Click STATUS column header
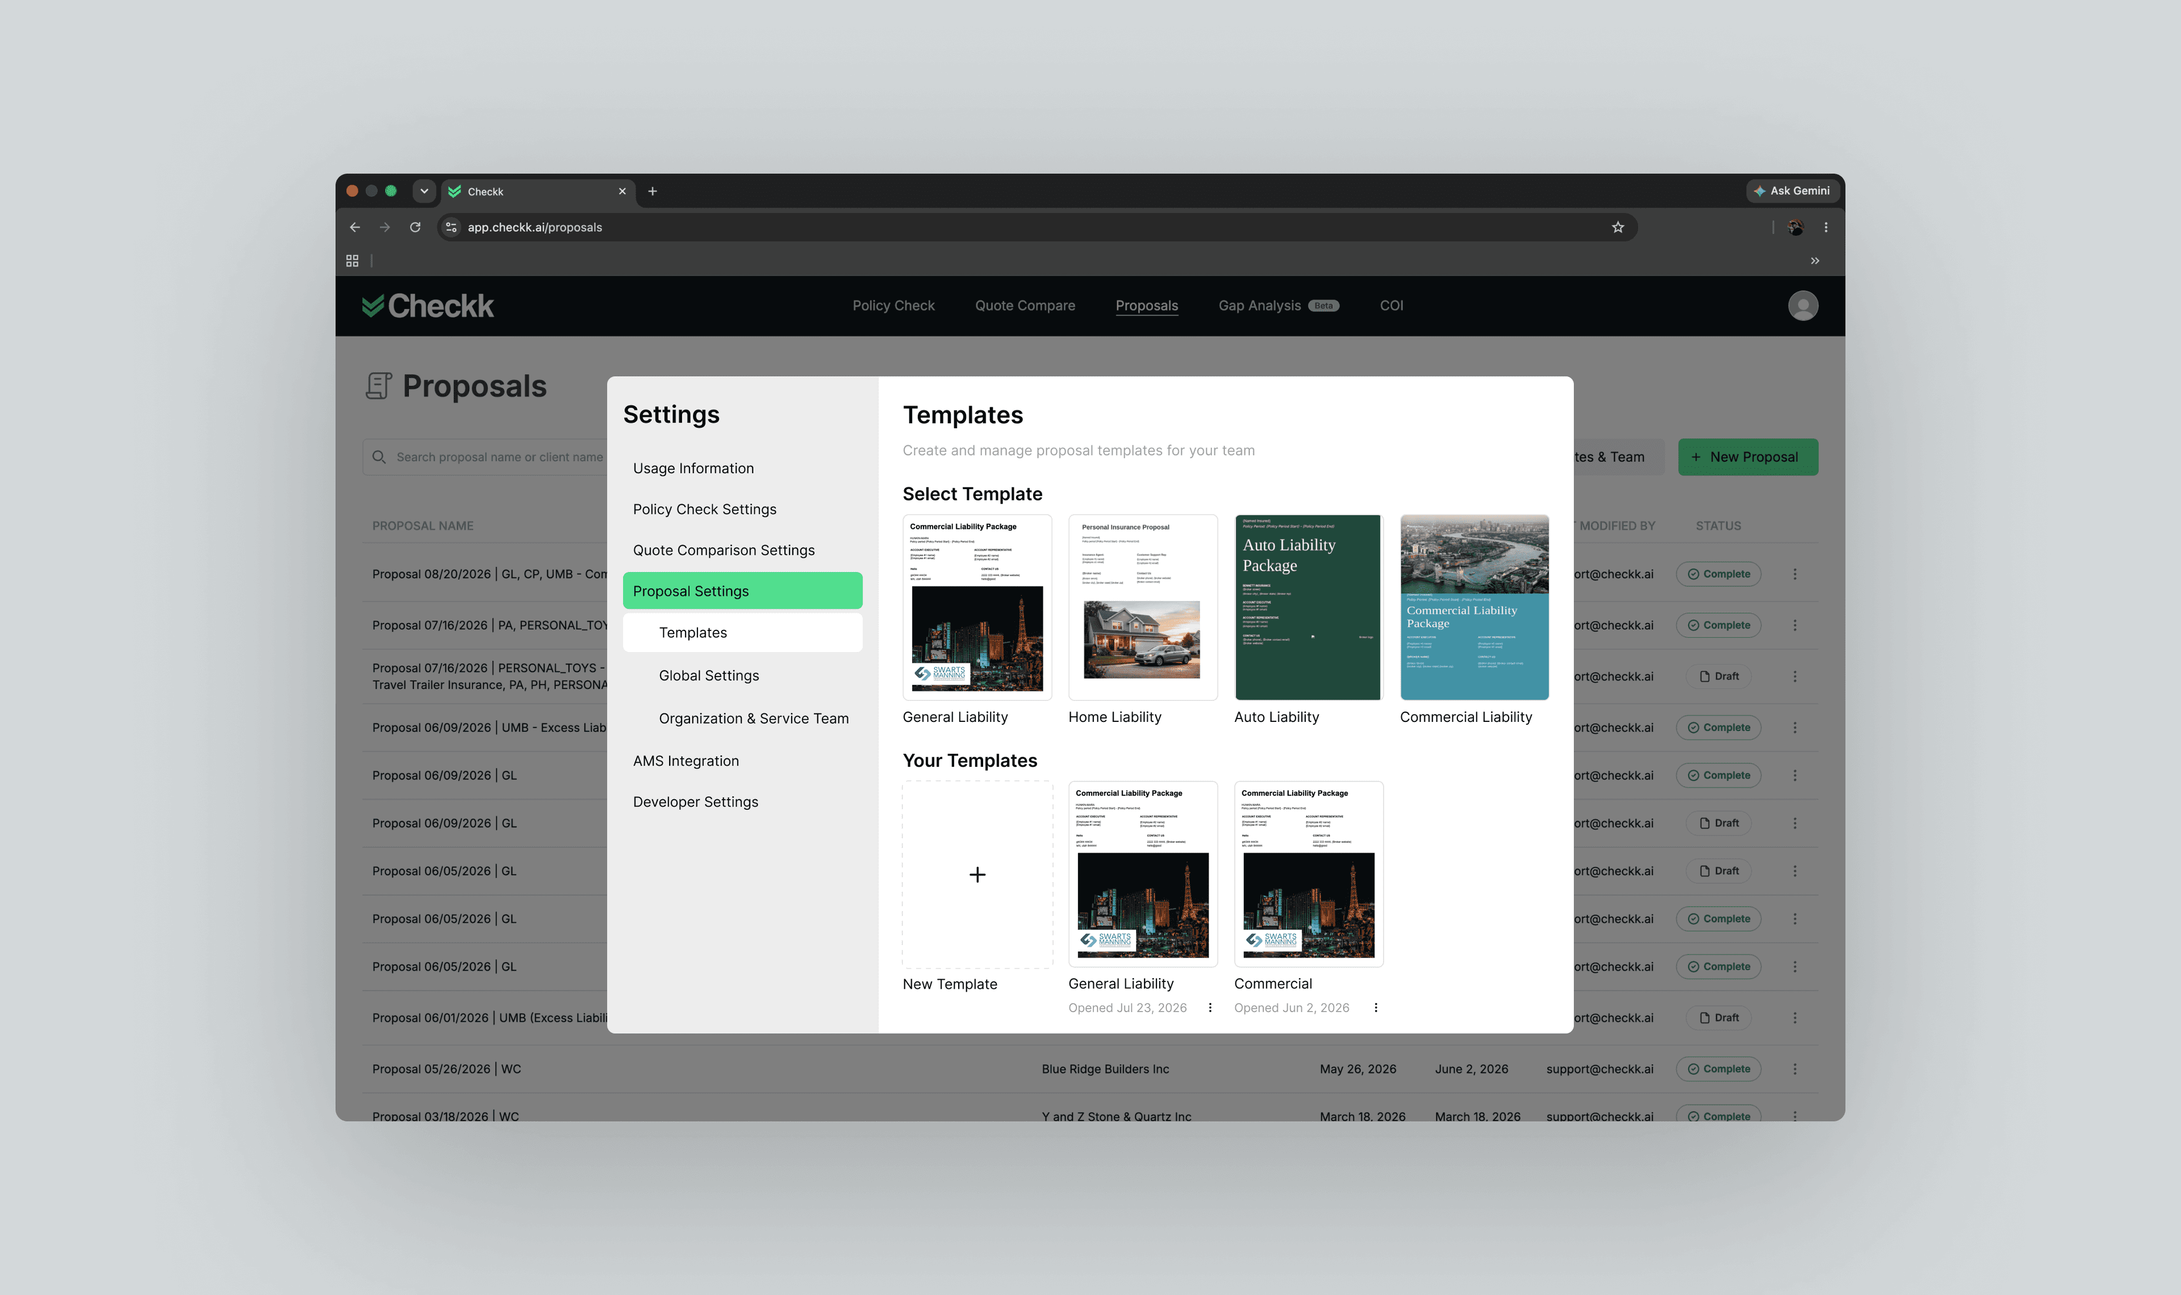The width and height of the screenshot is (2181, 1295). [x=1718, y=526]
